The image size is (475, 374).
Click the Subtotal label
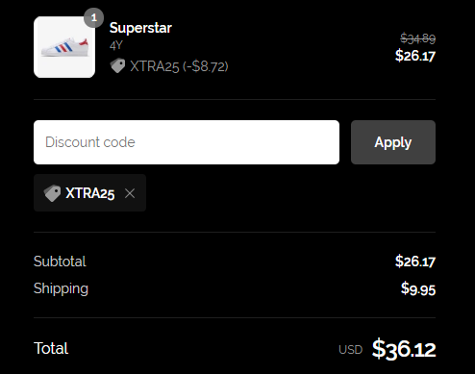point(60,262)
